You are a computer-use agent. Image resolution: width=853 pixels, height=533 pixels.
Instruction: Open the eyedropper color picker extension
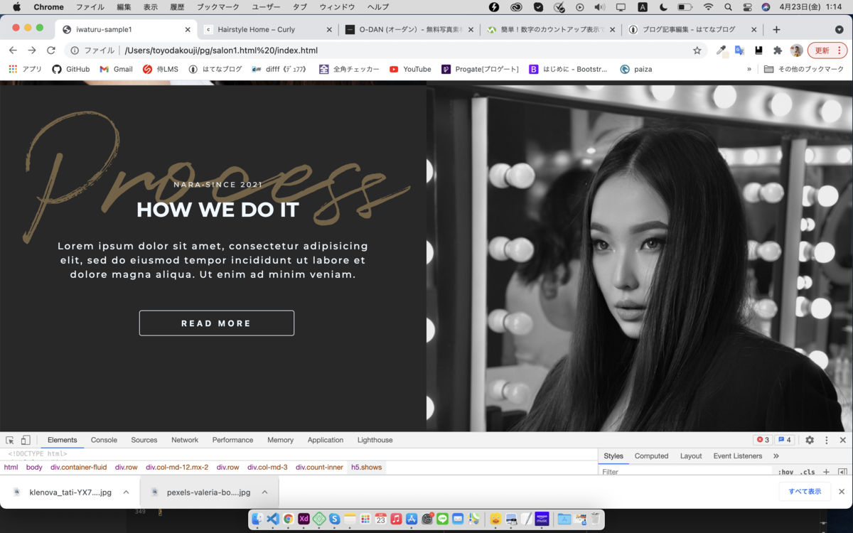721,50
